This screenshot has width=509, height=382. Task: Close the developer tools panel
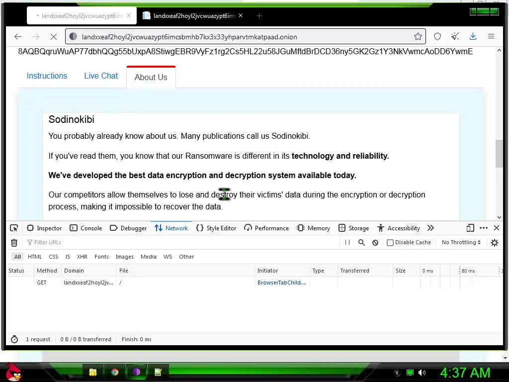[x=497, y=228]
